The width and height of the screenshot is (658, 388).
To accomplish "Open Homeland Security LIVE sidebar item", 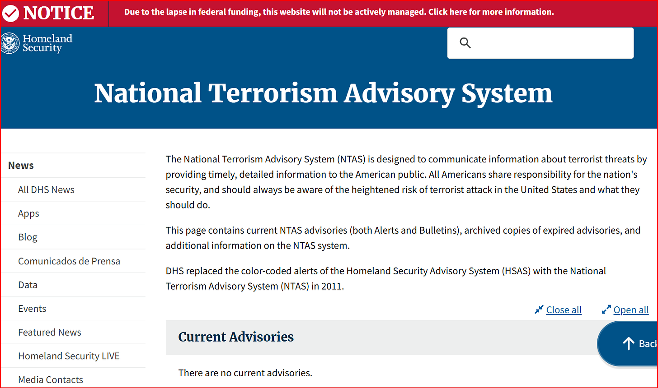I will pyautogui.click(x=69, y=356).
